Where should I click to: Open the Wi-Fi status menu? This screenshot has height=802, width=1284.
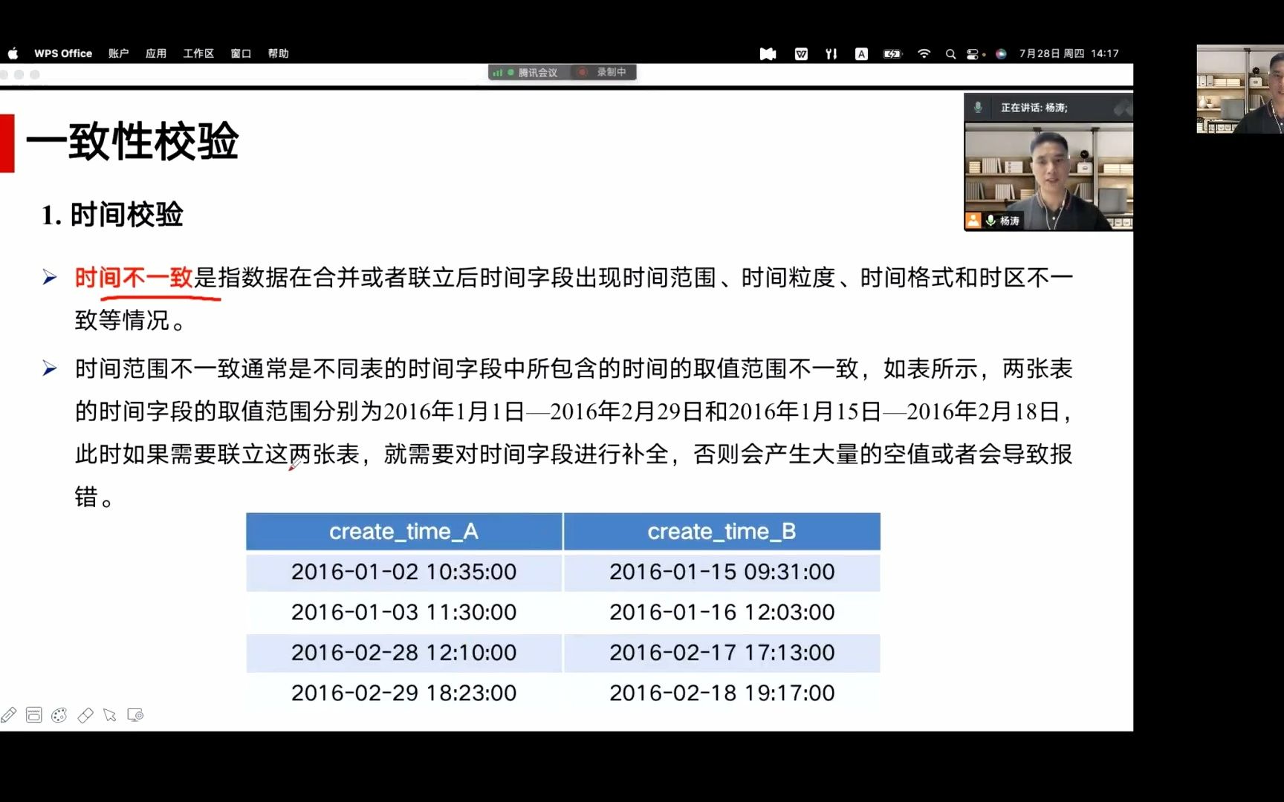(x=924, y=53)
